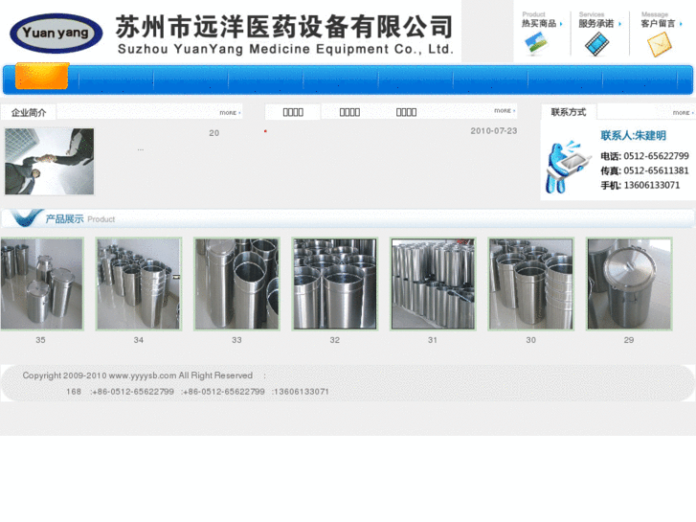Image resolution: width=696 pixels, height=522 pixels.
Task: Click mobile number 13606133071 in contact box
Action: [x=652, y=185]
